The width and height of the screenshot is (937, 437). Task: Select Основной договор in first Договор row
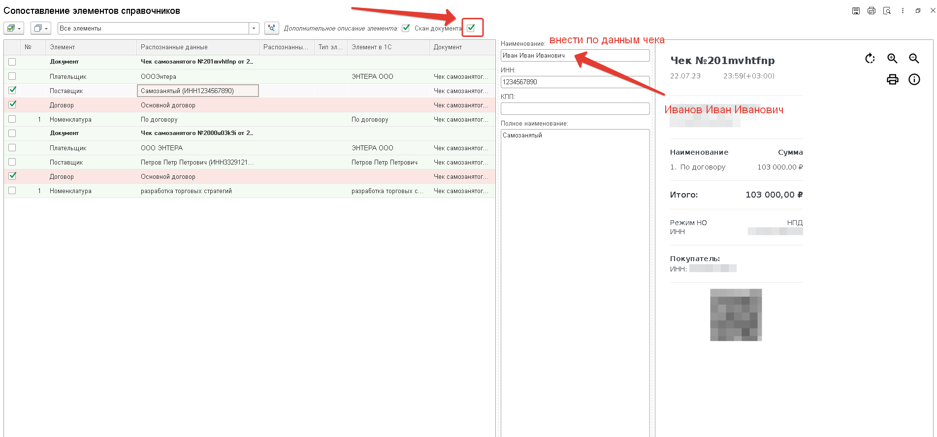pyautogui.click(x=198, y=105)
